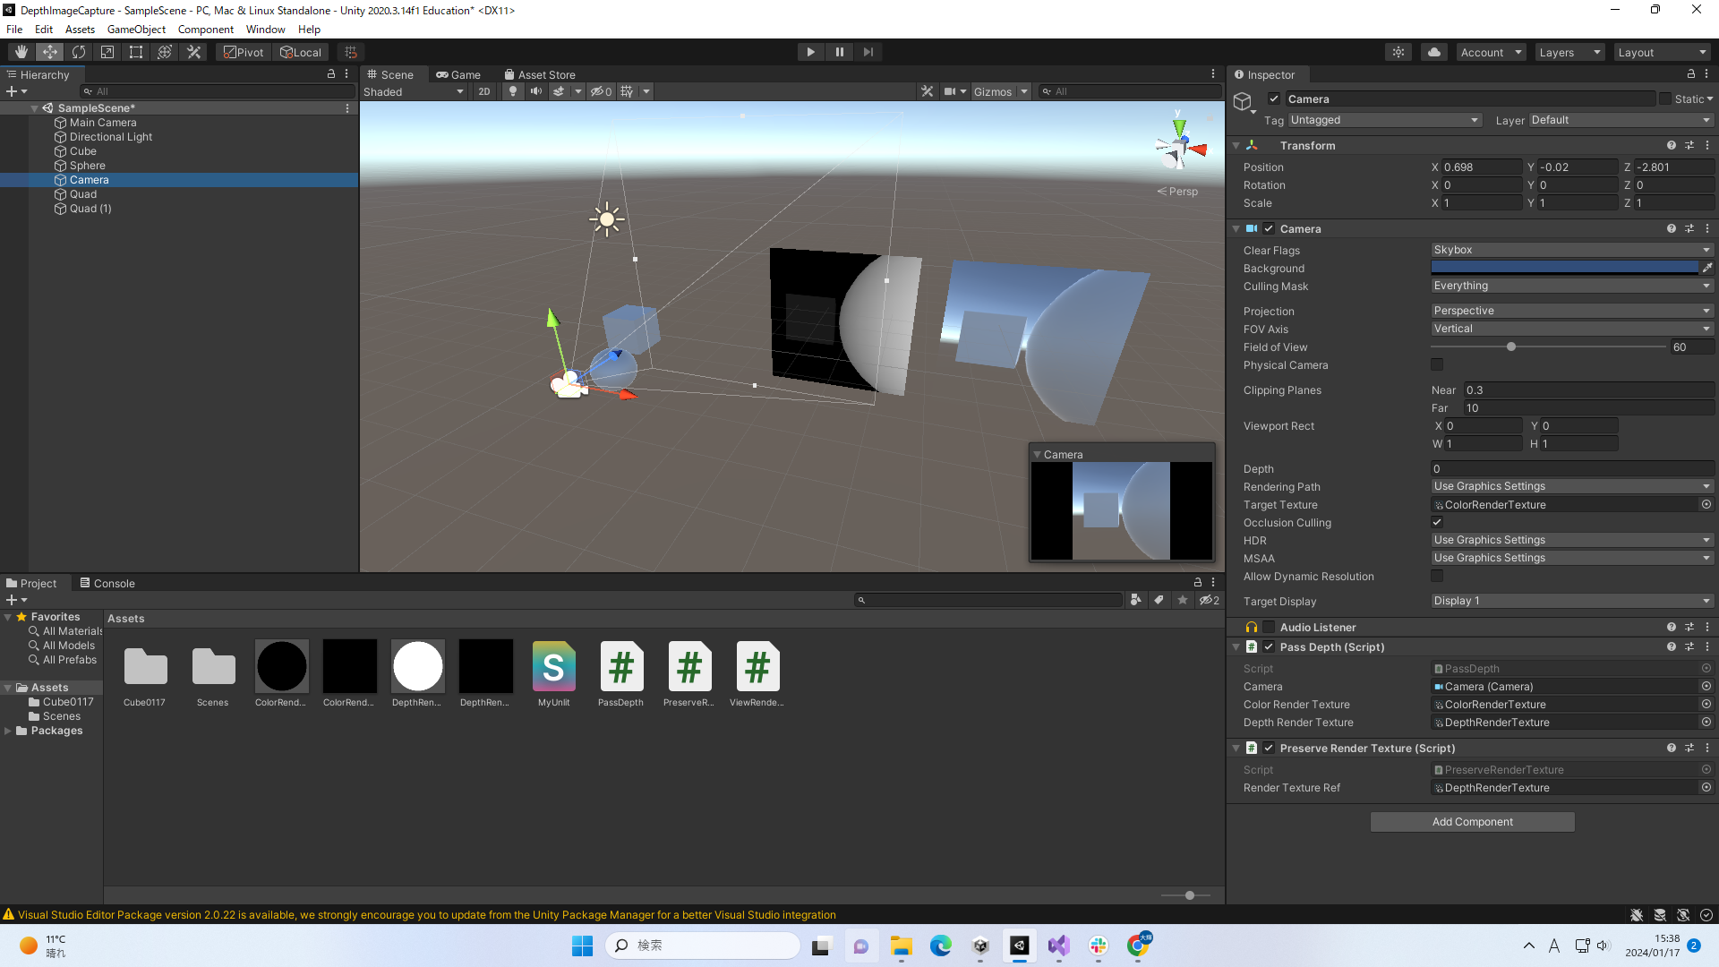Lock the Inspector panel
This screenshot has height=967, width=1719.
click(1691, 74)
